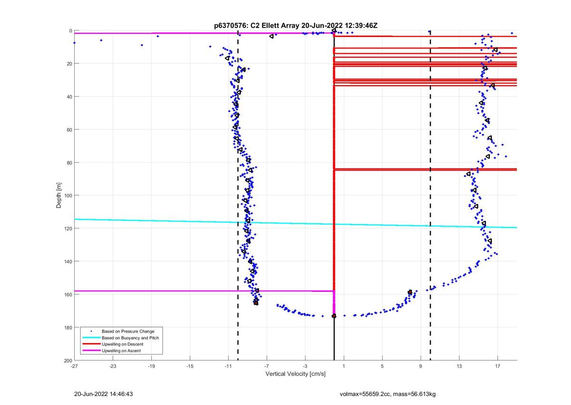Screen dimensions: 571x405
Task: Click x-axis tick label -7
Action: pyautogui.click(x=266, y=366)
